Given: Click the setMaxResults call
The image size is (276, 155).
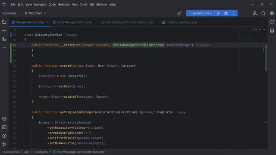Looking at the screenshot, I should click(x=61, y=143).
